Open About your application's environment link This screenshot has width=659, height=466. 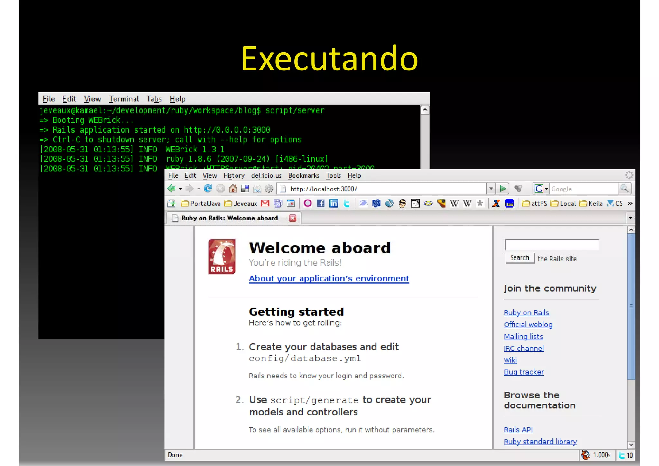pos(329,278)
